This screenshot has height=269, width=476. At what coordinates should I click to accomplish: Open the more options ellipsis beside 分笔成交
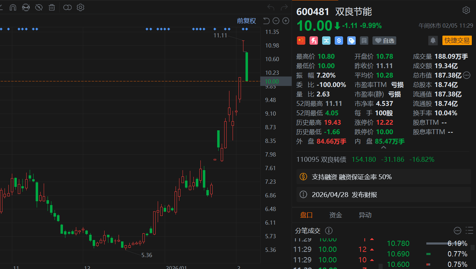[x=457, y=231]
